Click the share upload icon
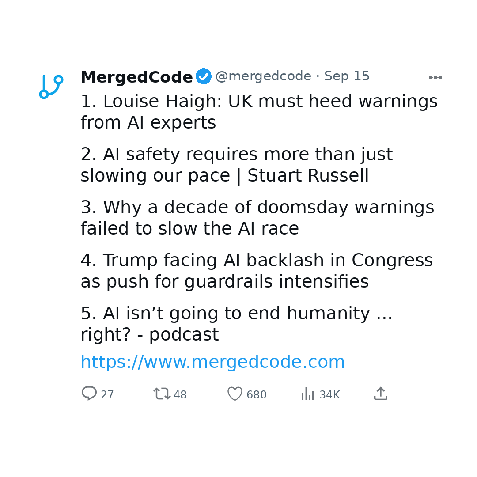This screenshot has height=477, width=477. (x=381, y=394)
